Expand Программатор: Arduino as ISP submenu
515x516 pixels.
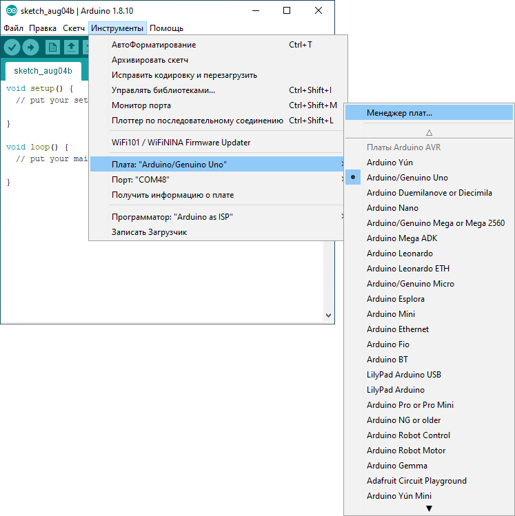[x=217, y=217]
